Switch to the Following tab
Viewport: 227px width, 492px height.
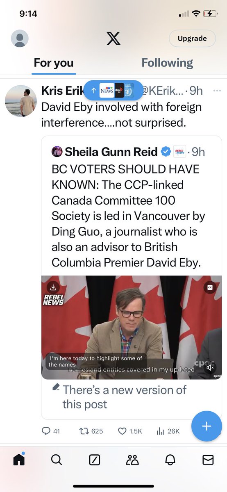(x=167, y=63)
